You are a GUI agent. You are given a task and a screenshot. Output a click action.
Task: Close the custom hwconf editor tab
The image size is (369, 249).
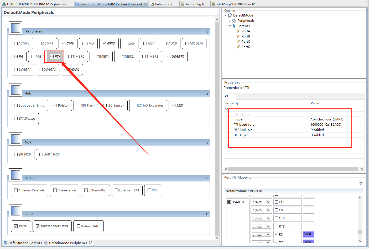tap(145, 4)
